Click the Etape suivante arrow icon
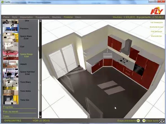166x124 pixels. click(144, 121)
